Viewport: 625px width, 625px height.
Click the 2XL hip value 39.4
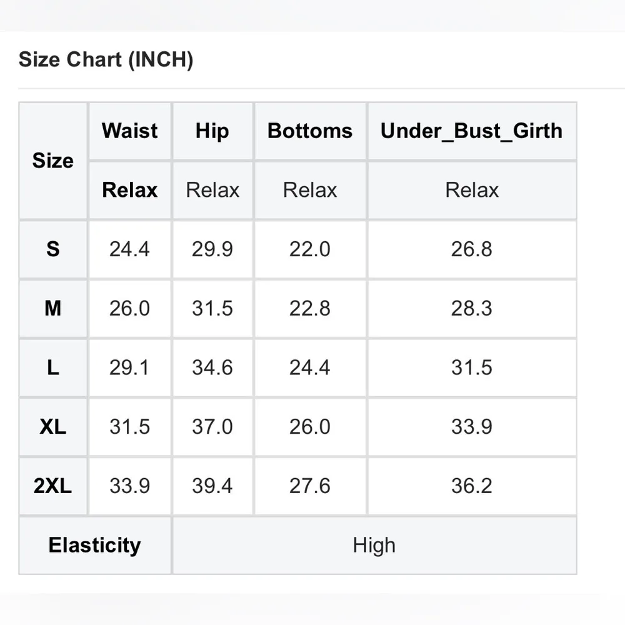[x=212, y=486]
